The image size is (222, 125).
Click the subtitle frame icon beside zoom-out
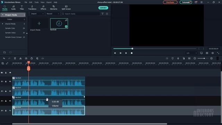(x=189, y=58)
